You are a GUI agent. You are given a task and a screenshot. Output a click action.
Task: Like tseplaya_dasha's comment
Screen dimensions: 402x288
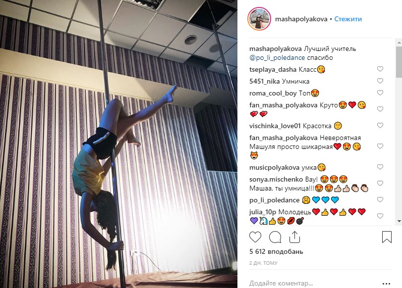click(380, 69)
